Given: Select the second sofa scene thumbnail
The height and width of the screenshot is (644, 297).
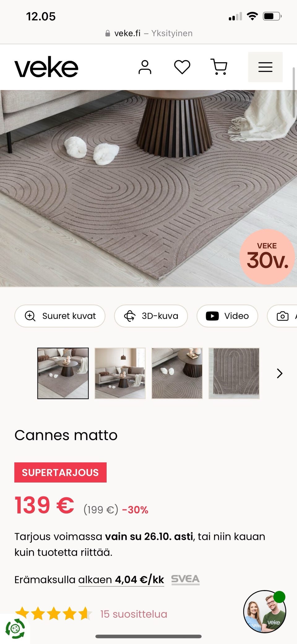Looking at the screenshot, I should click(x=120, y=373).
